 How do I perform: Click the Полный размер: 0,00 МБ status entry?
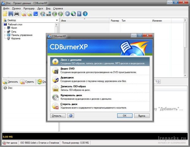click(75, 143)
